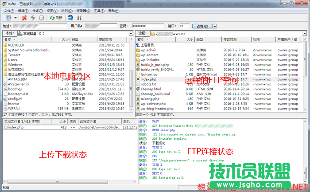Screen dimensions: 310x192
Task: Click the grey circle cancel icon
Action: coord(41,18)
